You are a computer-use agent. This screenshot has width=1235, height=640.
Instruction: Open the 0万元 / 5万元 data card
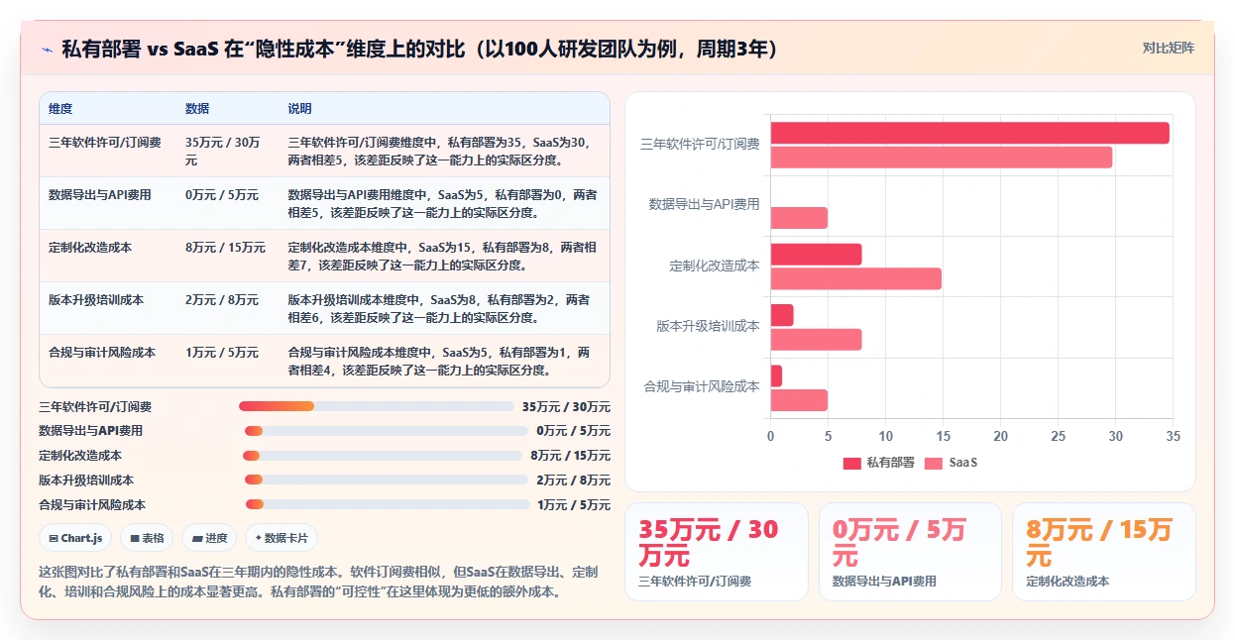(x=910, y=552)
